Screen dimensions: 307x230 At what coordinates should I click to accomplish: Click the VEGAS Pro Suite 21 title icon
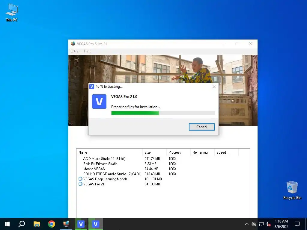tap(73, 44)
